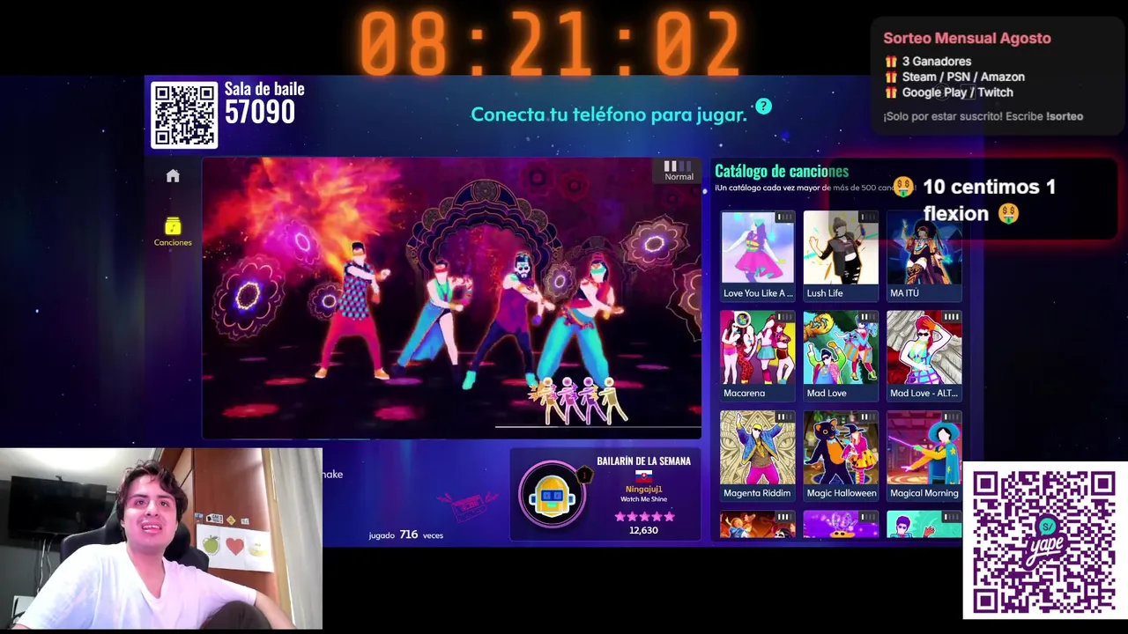The image size is (1128, 634).
Task: Click the dance pictogram figures in song preview
Action: (x=578, y=401)
